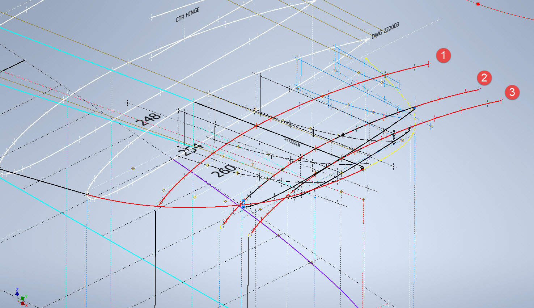
Task: Click the end of red curve beside marker 3
Action: [x=501, y=100]
